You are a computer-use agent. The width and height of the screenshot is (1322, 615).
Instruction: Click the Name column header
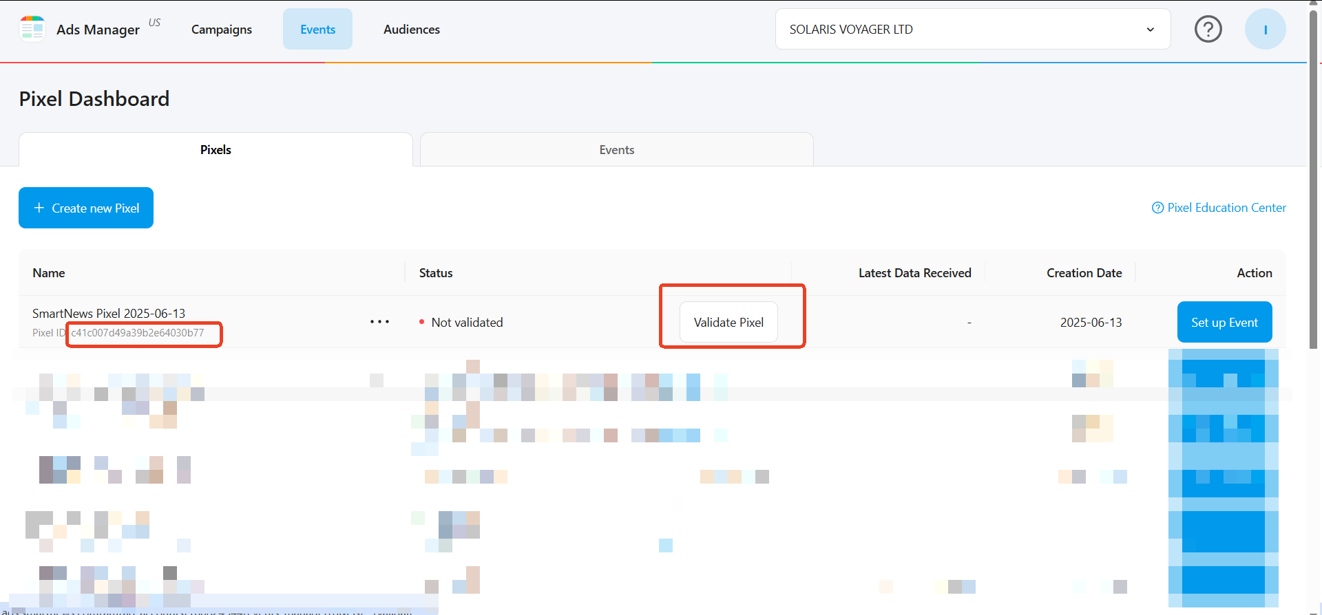click(x=49, y=273)
